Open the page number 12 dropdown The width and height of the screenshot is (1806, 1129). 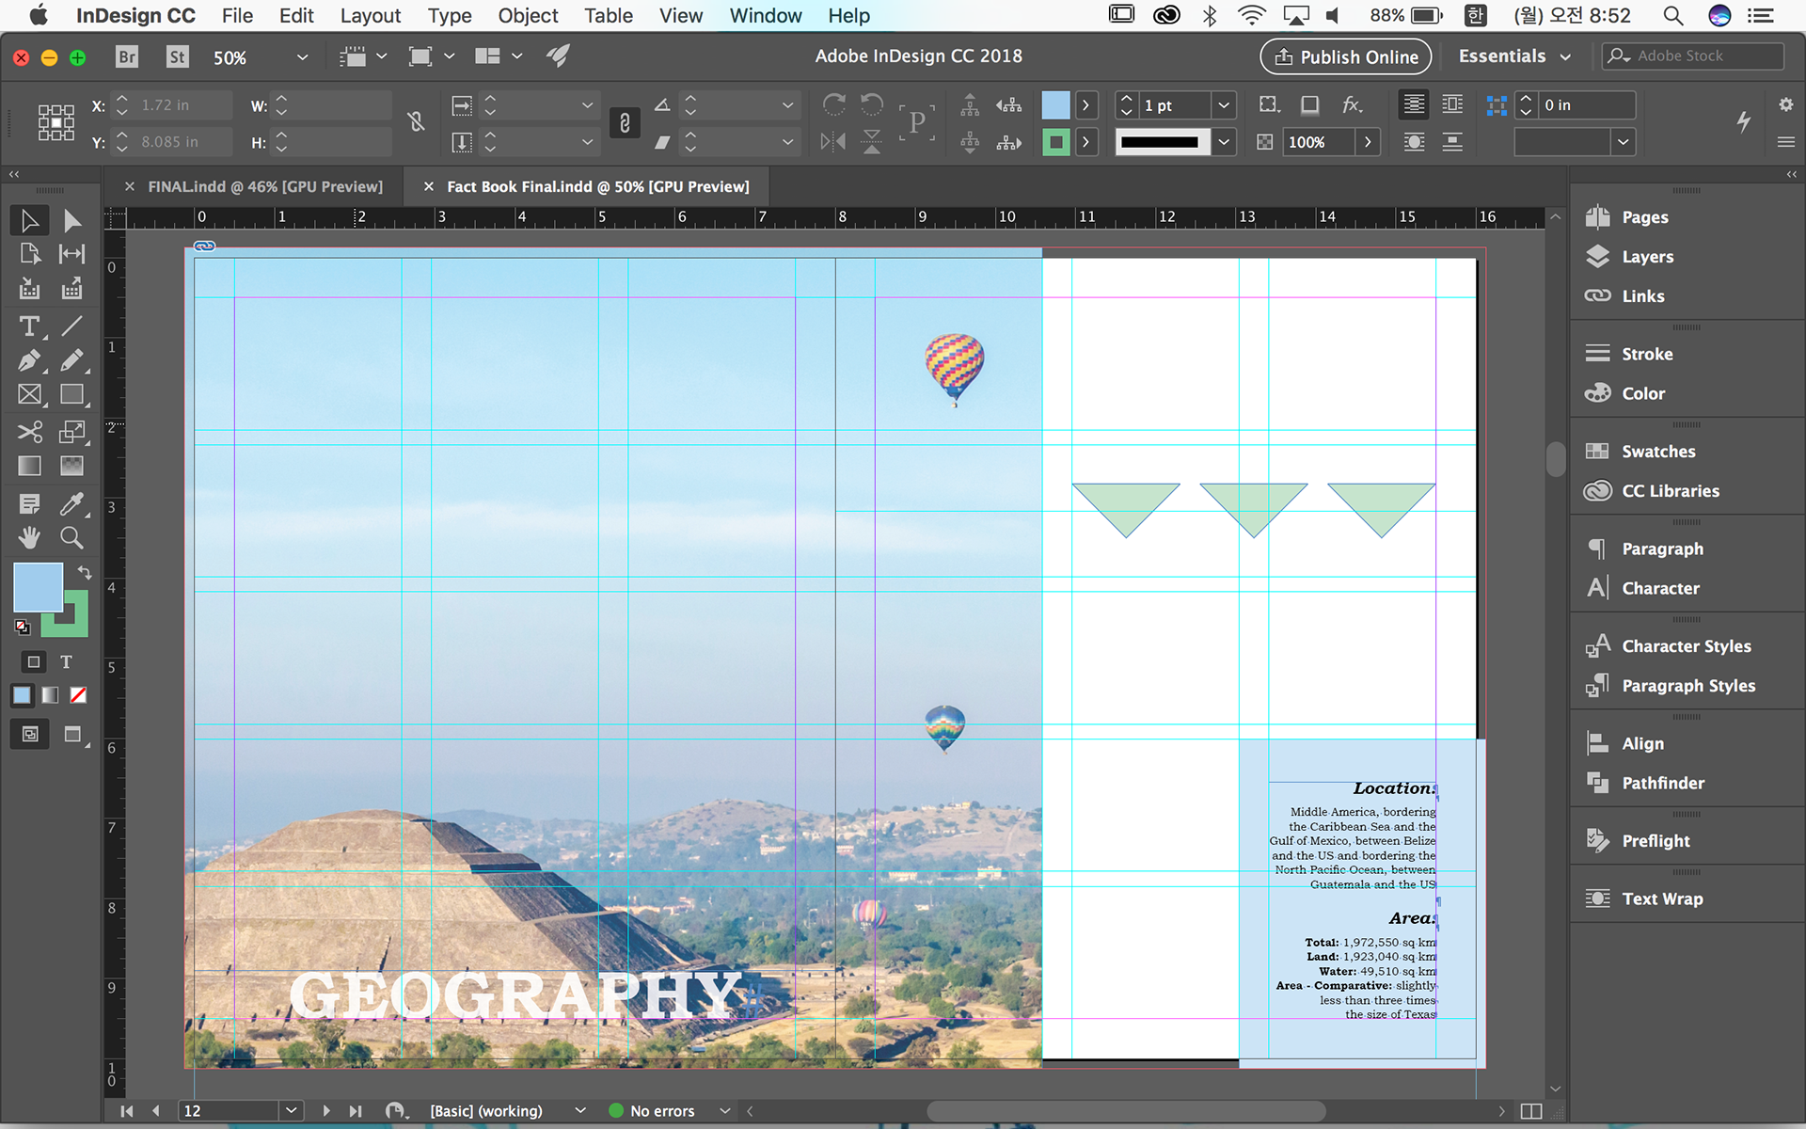[292, 1111]
